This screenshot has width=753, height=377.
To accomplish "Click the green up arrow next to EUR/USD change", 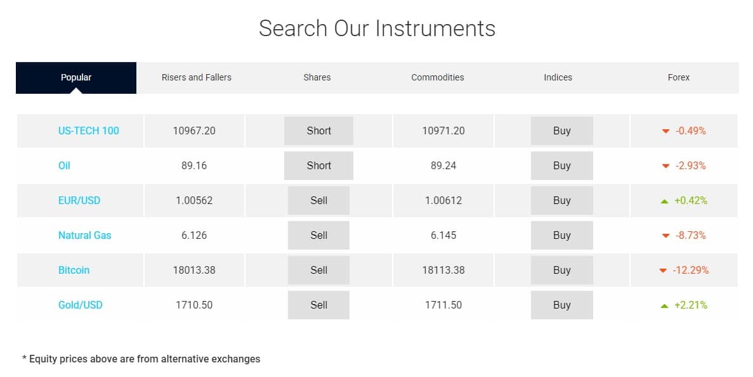I will [x=664, y=200].
